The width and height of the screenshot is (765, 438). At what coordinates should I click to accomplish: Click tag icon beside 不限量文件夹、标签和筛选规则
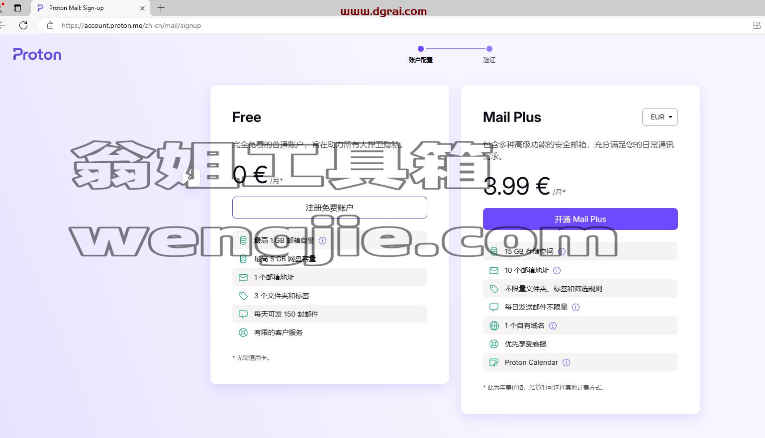pos(494,289)
